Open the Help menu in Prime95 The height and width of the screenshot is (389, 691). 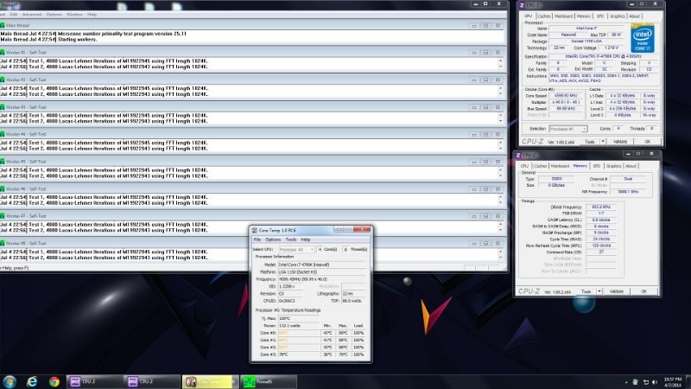[x=92, y=15]
